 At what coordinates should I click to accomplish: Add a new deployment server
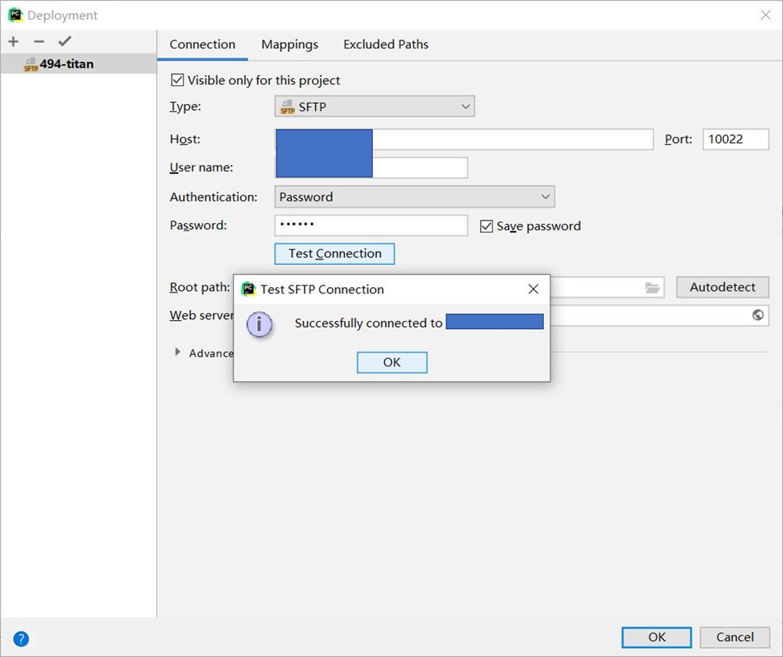(x=14, y=41)
